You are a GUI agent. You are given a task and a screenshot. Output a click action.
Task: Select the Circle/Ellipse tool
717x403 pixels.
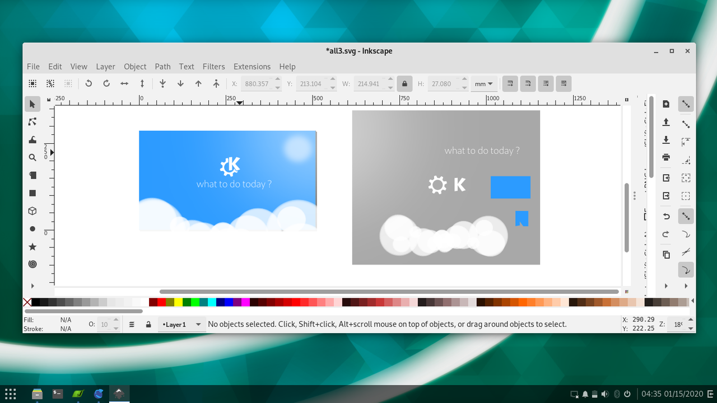(32, 229)
